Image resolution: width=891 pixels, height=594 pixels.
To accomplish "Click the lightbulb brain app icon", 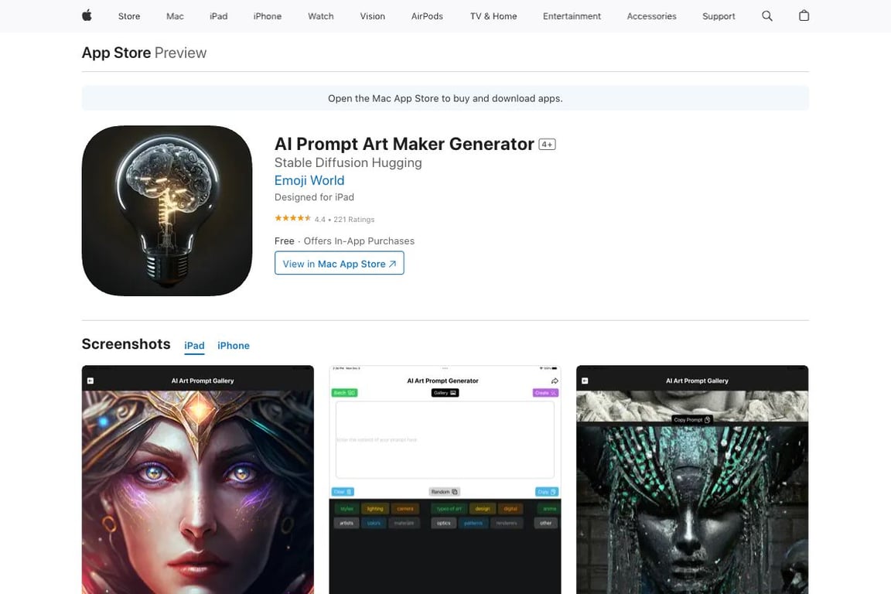I will tap(167, 211).
